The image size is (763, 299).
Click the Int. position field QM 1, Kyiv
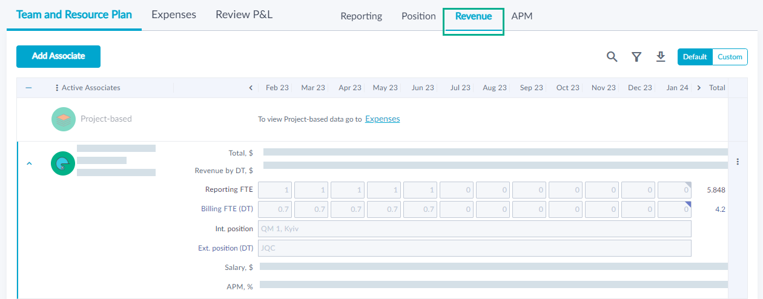(x=475, y=229)
